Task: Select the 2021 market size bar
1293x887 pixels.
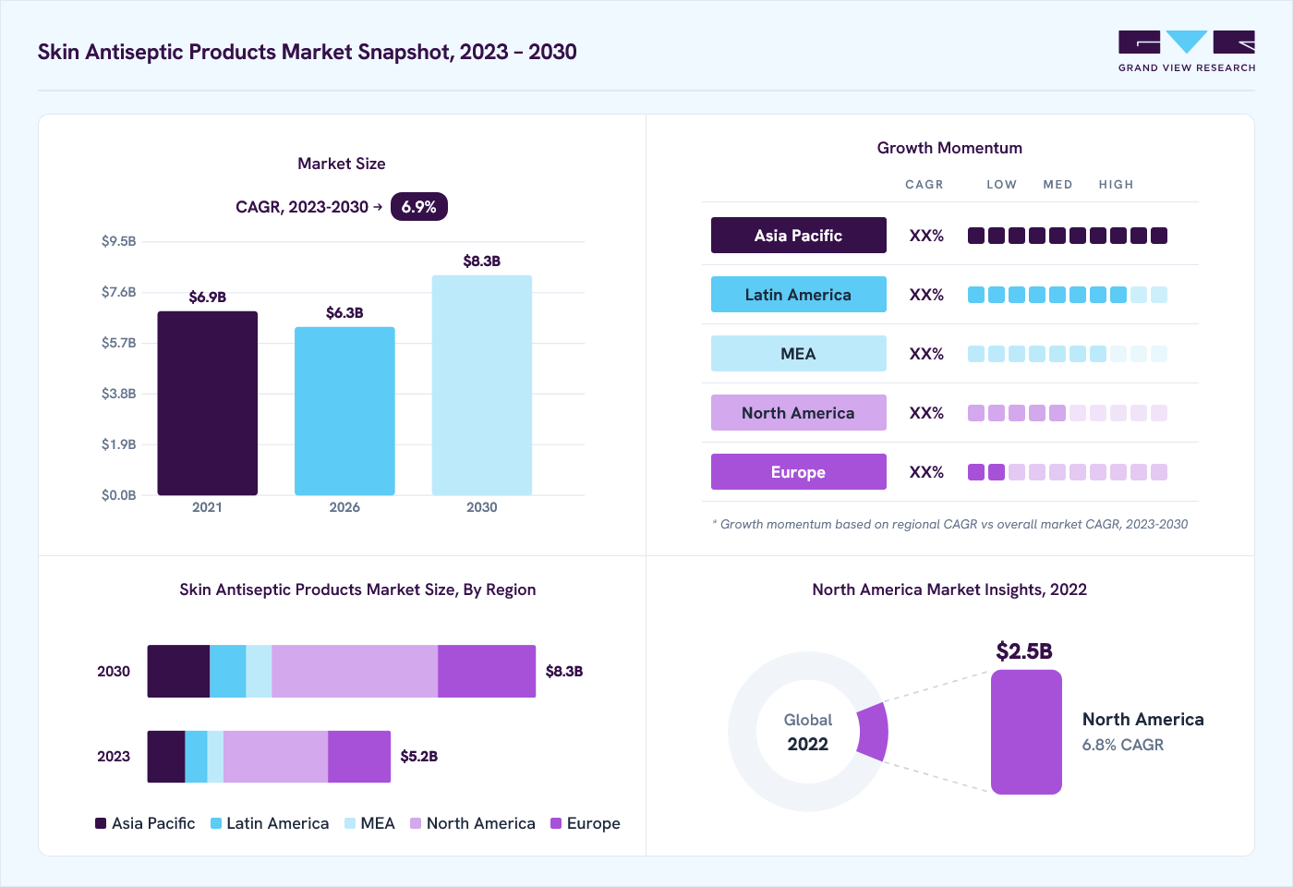Action: click(208, 403)
